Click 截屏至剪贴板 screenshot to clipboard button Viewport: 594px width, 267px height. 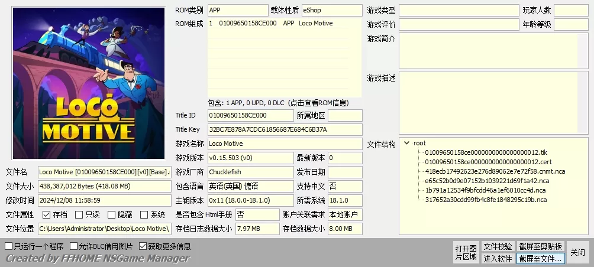[x=541, y=246]
